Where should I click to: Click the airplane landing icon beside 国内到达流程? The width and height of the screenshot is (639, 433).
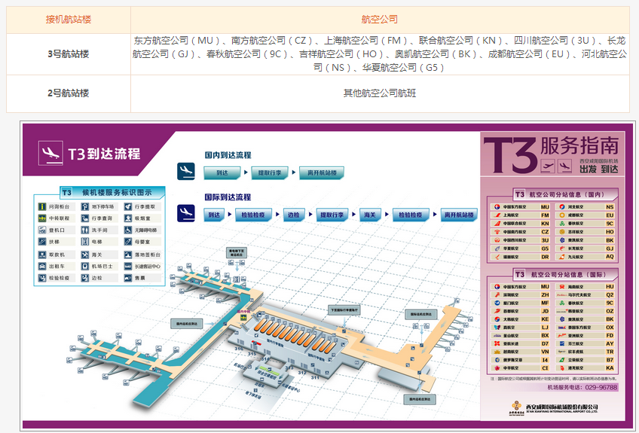pyautogui.click(x=186, y=171)
